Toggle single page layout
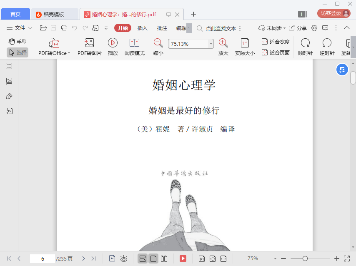Screen dimensions: 356x266 [153, 259]
